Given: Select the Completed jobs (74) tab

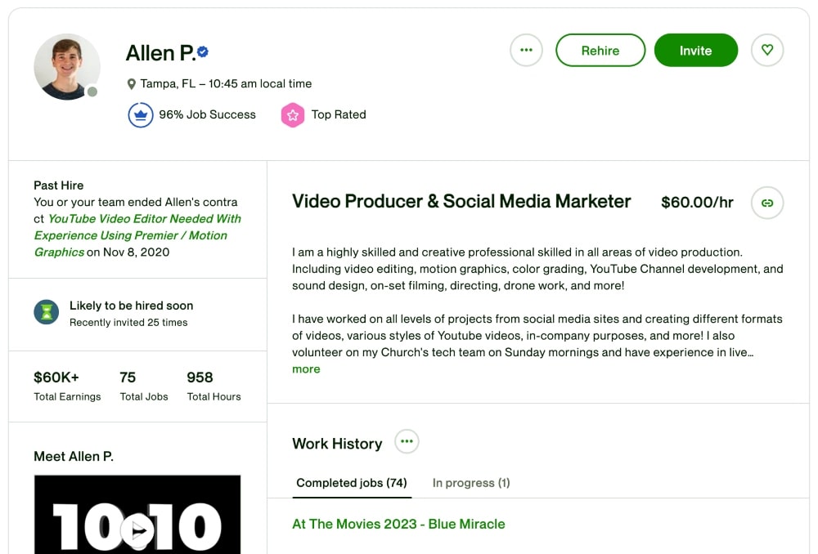Looking at the screenshot, I should pos(352,483).
